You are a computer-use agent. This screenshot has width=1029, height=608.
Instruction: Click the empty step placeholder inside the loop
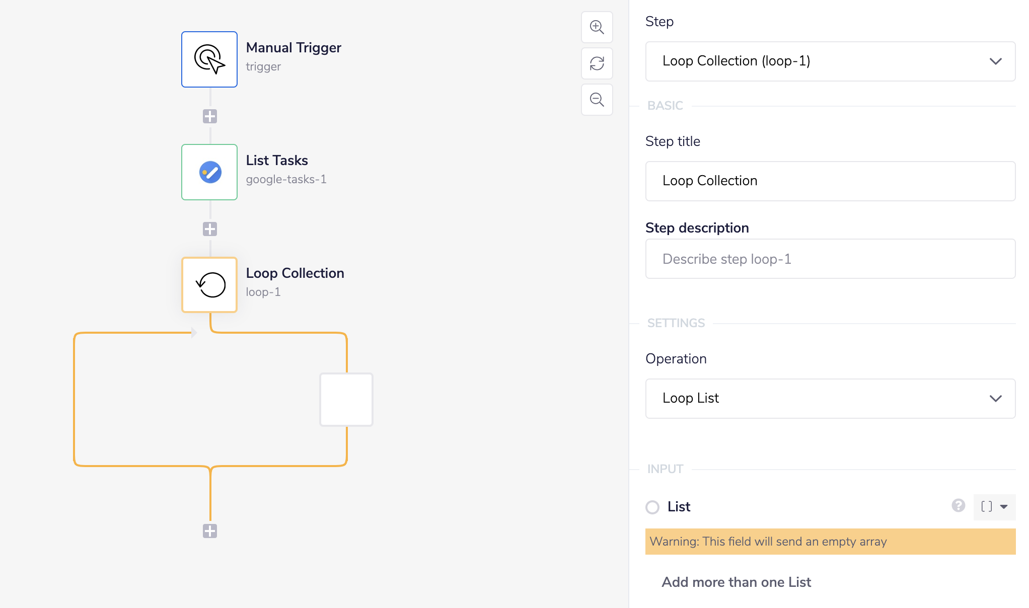[x=346, y=399]
